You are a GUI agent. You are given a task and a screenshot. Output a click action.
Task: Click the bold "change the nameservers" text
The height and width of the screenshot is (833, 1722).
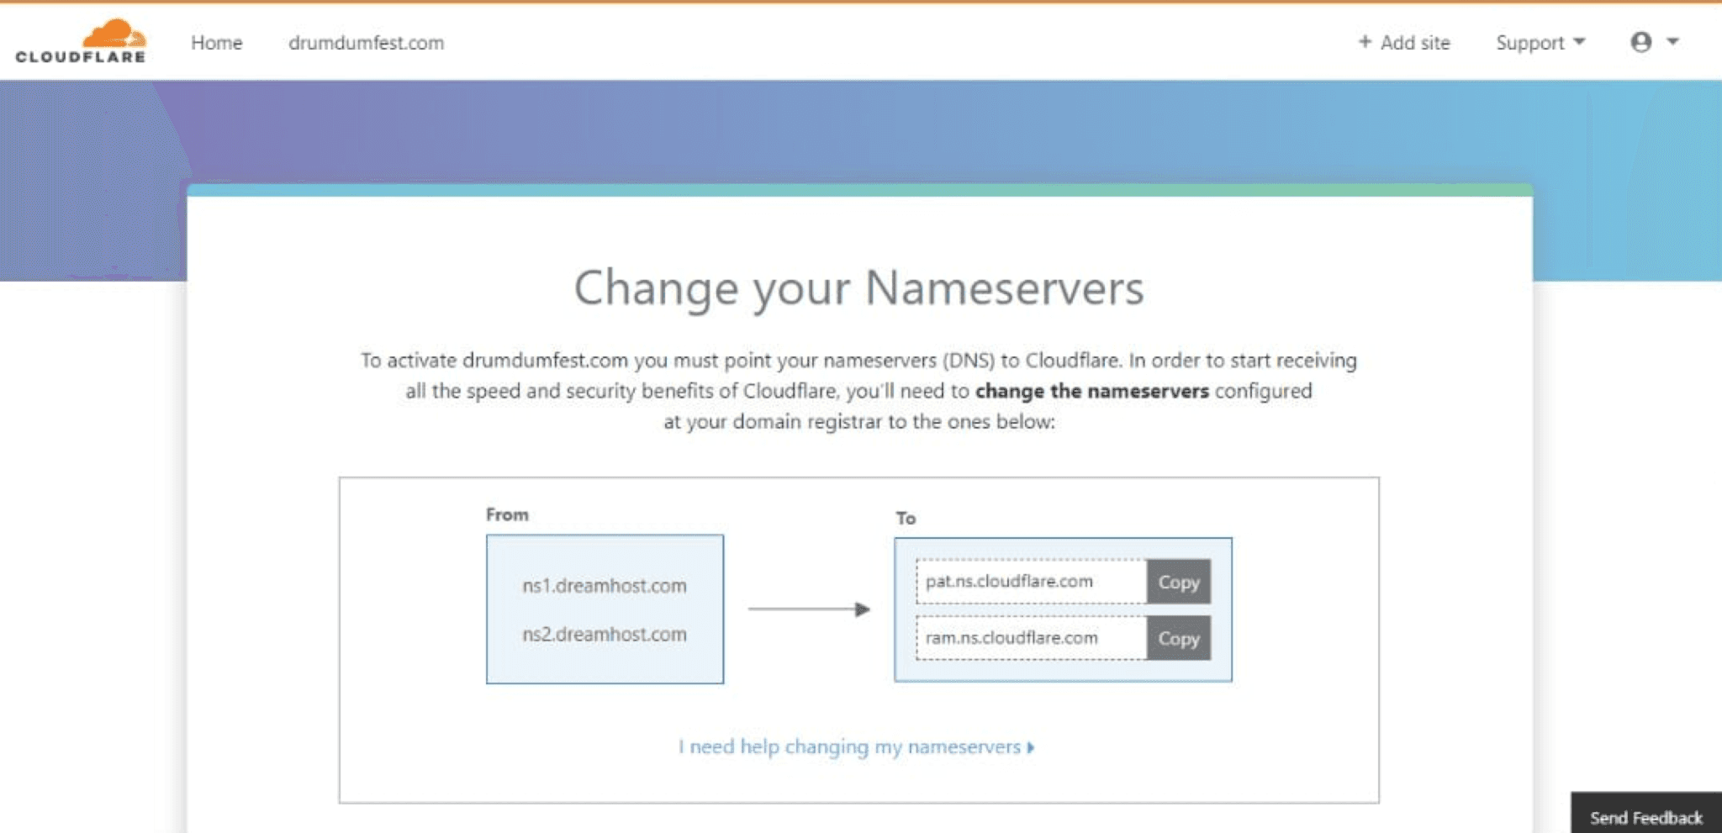click(1091, 391)
